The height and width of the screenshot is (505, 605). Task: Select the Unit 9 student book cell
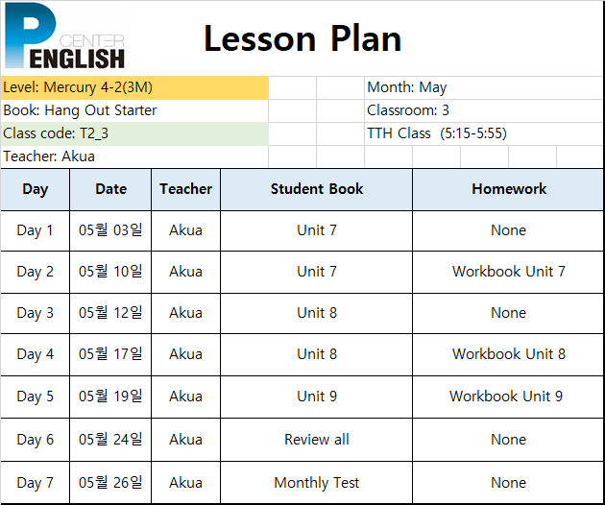316,397
